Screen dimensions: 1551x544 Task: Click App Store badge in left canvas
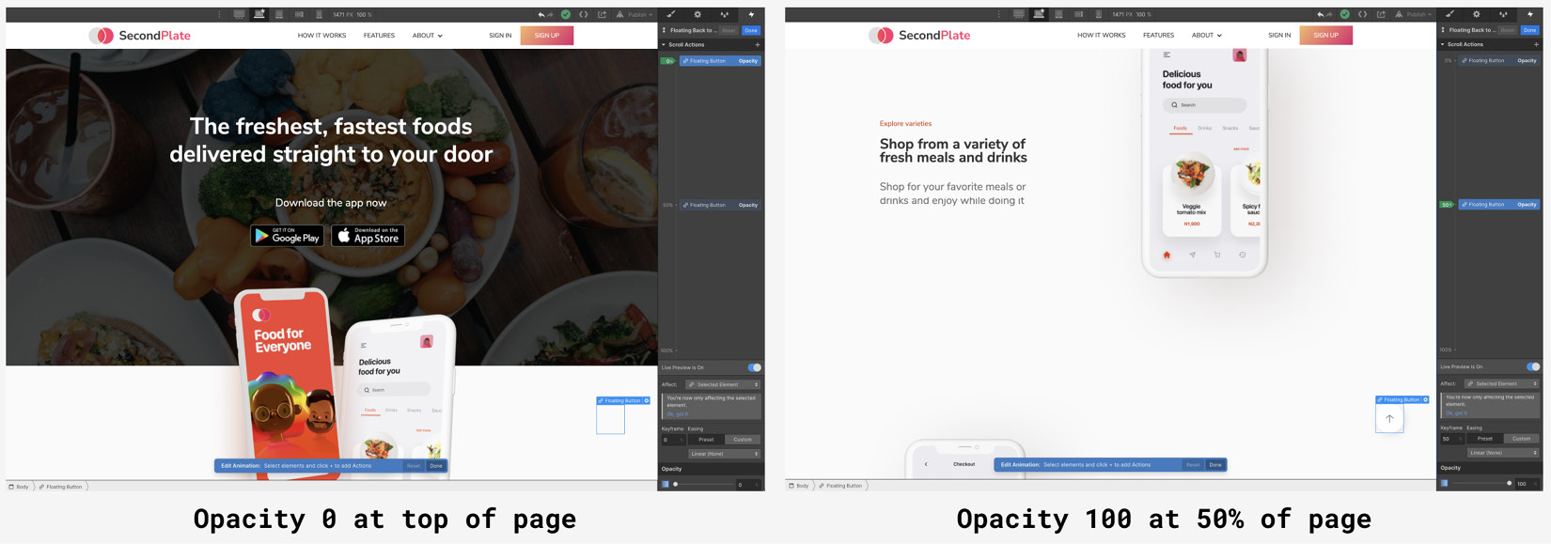coord(368,236)
